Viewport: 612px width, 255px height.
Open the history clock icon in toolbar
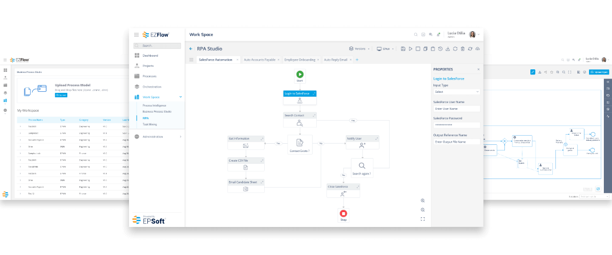[x=440, y=49]
